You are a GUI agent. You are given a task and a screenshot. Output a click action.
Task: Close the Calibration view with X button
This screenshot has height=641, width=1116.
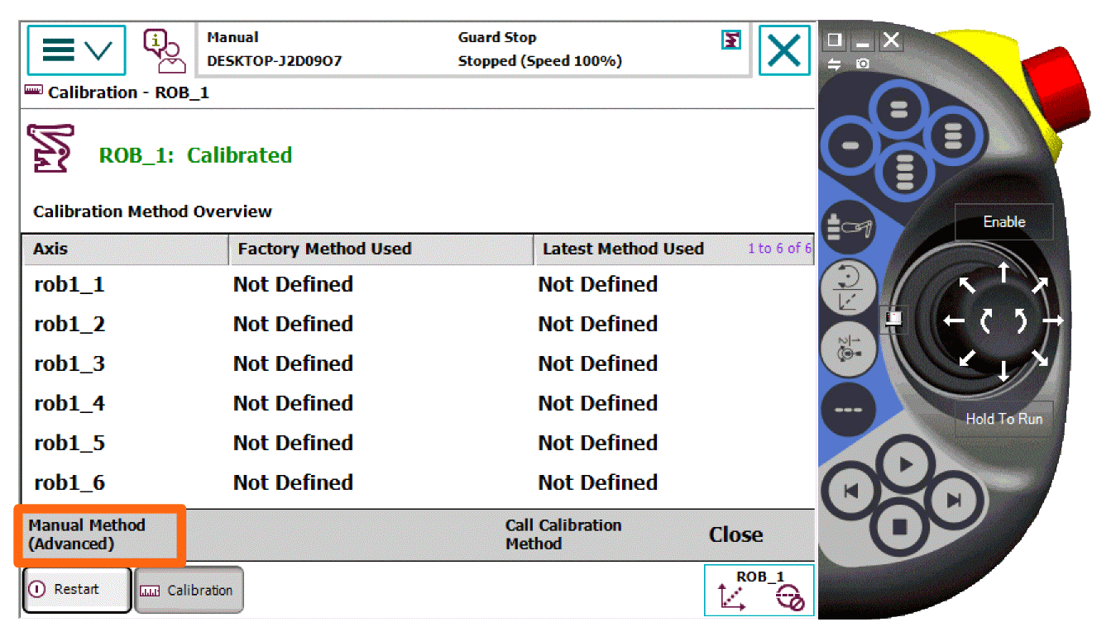783,50
